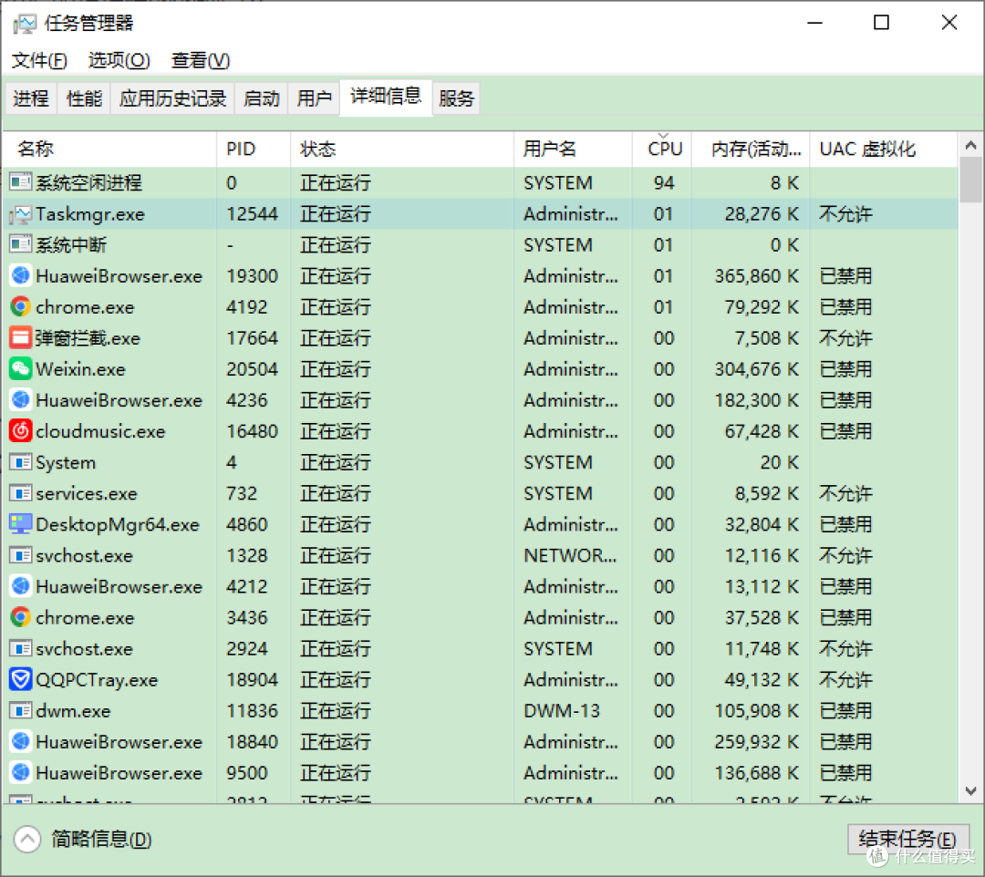985x877 pixels.
Task: Select PID value 20504
Action: 252,369
